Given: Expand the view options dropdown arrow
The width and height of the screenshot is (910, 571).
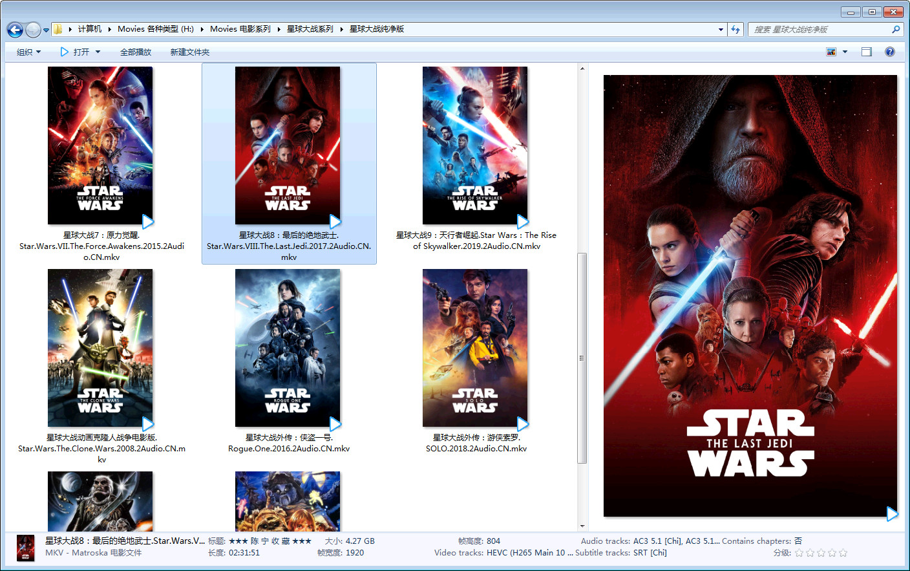Looking at the screenshot, I should pyautogui.click(x=845, y=52).
